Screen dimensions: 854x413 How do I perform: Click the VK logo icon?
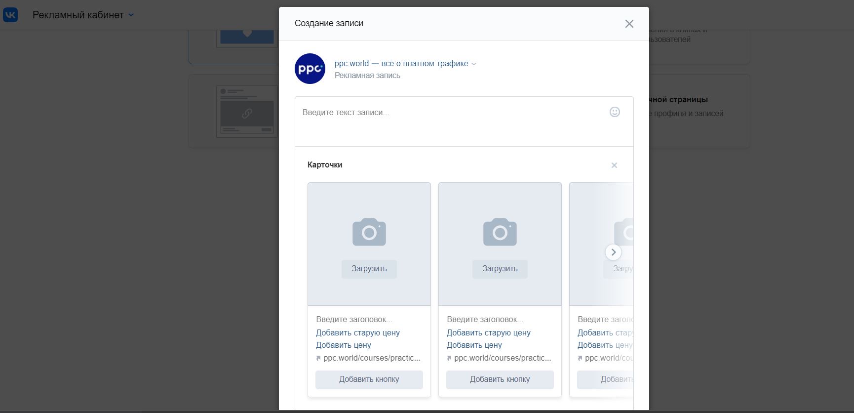point(10,15)
